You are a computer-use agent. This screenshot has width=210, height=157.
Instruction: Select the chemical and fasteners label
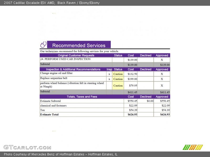click(54, 106)
